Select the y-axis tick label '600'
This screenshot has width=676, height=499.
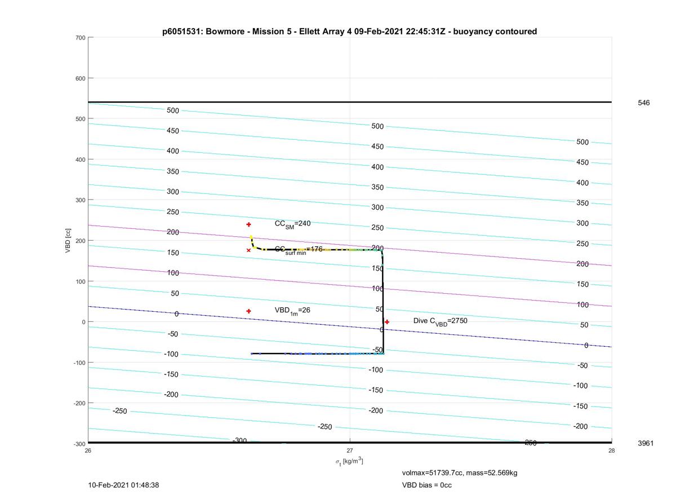coord(79,78)
